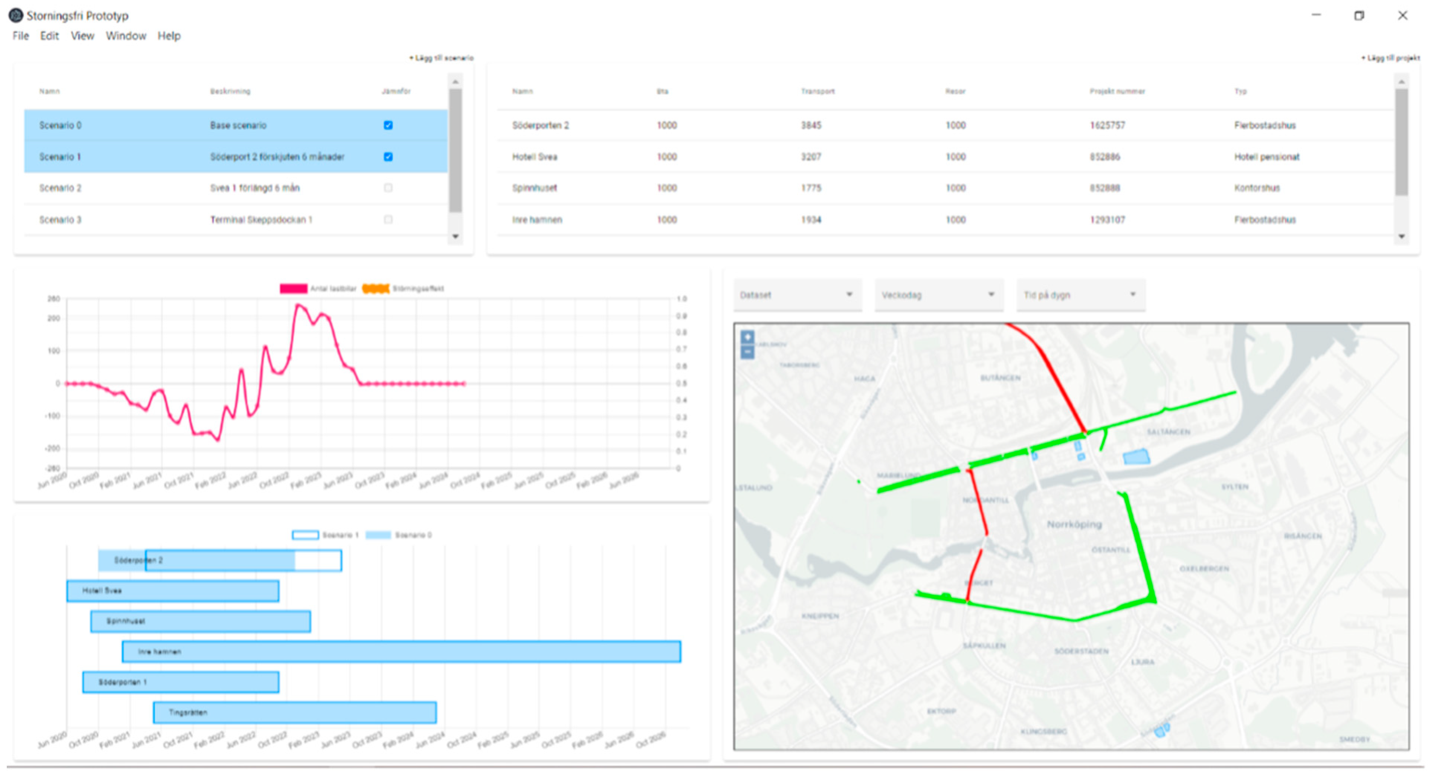The height and width of the screenshot is (776, 1431).
Task: Zoom in on the map
Action: point(747,337)
